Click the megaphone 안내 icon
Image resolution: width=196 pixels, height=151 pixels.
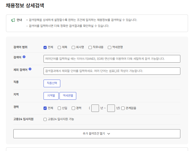click(13, 20)
